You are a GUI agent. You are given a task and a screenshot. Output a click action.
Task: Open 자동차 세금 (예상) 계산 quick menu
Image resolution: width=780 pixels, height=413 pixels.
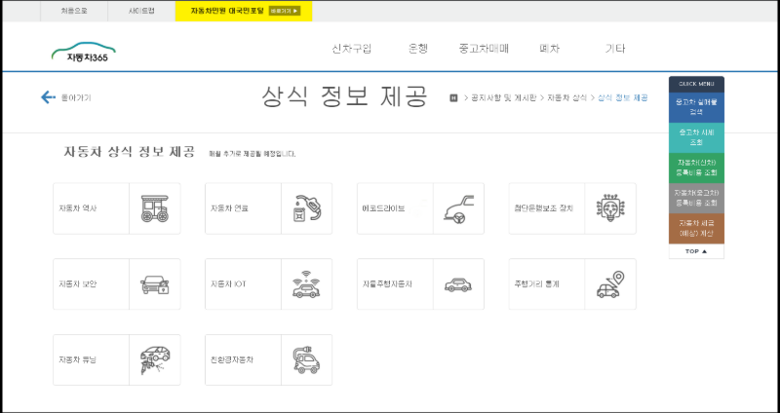696,228
